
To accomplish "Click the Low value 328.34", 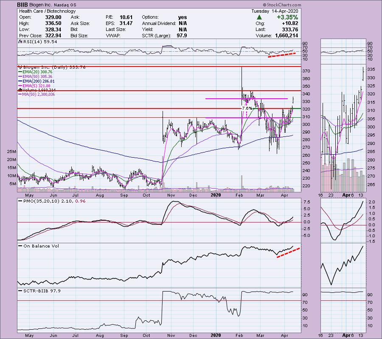I will tap(53, 29).
